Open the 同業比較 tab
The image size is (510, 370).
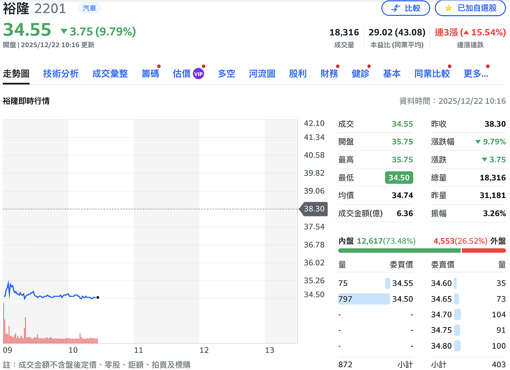pos(432,73)
